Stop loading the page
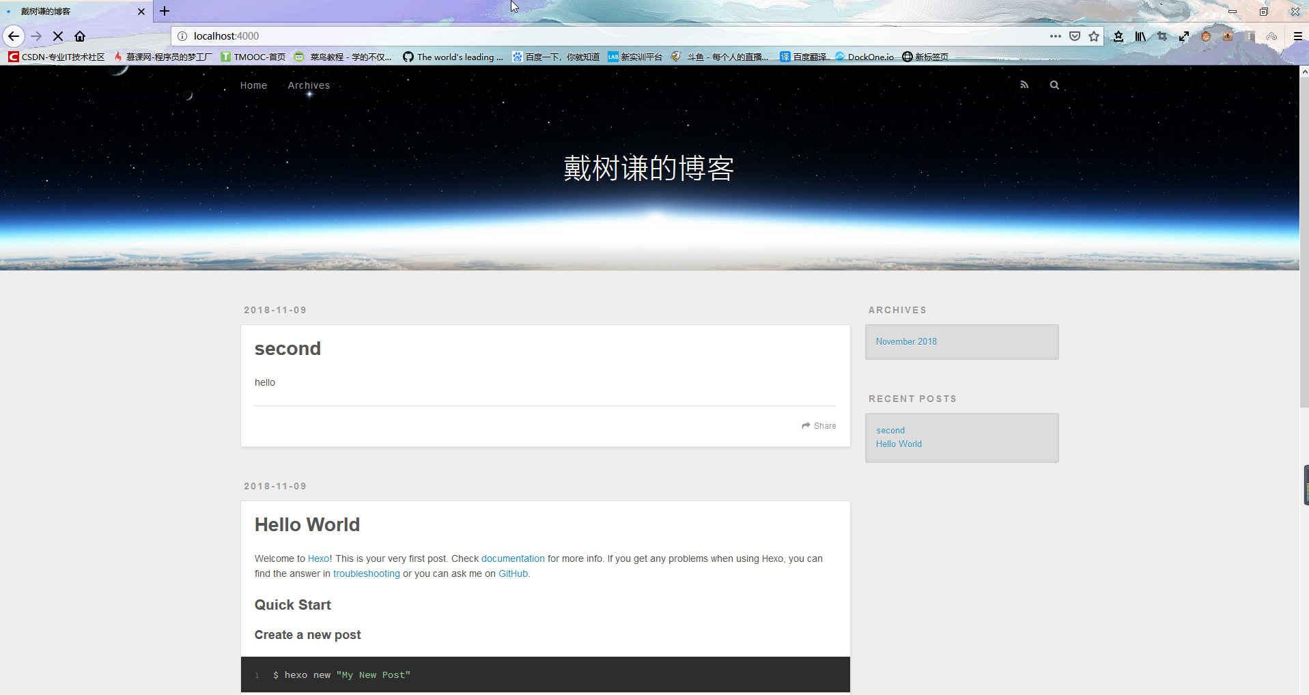The width and height of the screenshot is (1309, 695). pos(58,36)
